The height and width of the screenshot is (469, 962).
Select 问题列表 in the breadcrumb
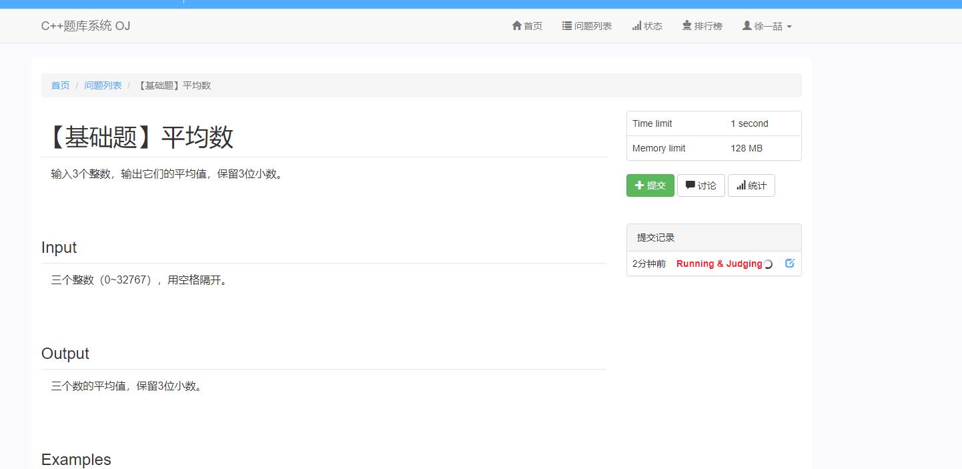pos(103,85)
